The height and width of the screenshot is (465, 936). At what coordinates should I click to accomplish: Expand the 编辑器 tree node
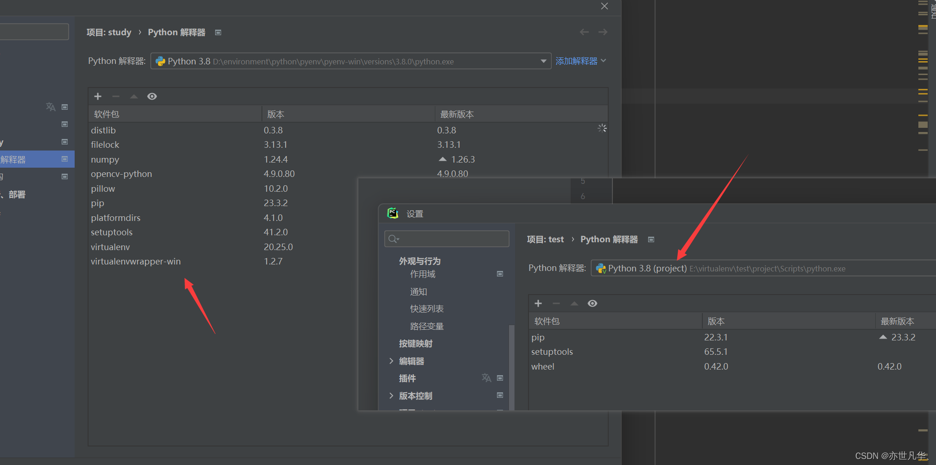click(x=391, y=361)
